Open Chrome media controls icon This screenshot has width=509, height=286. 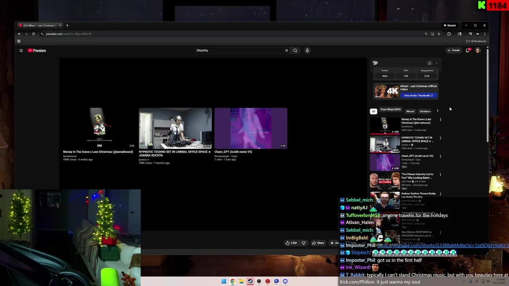(x=470, y=34)
